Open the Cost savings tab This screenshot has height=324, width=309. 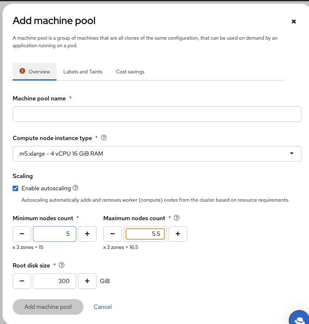click(x=130, y=72)
